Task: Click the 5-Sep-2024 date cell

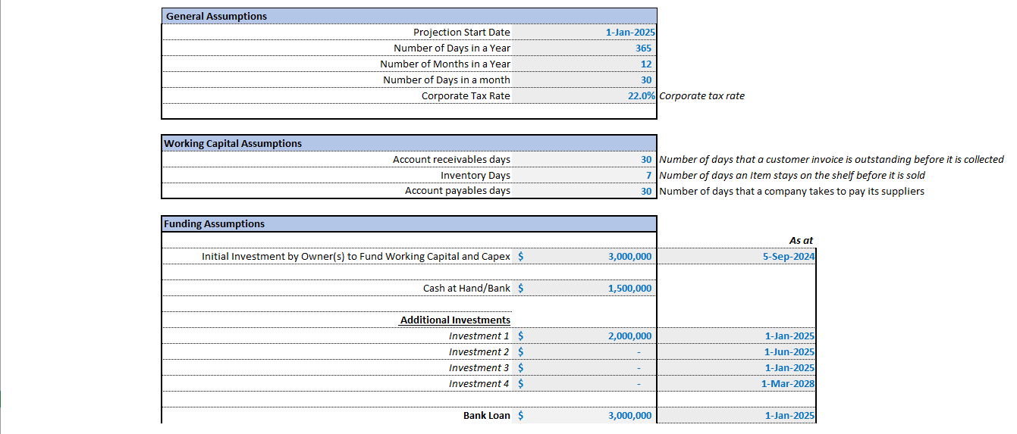Action: pyautogui.click(x=789, y=256)
